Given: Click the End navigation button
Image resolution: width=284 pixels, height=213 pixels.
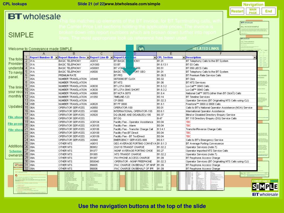Looking at the screenshot, I should (268, 11).
